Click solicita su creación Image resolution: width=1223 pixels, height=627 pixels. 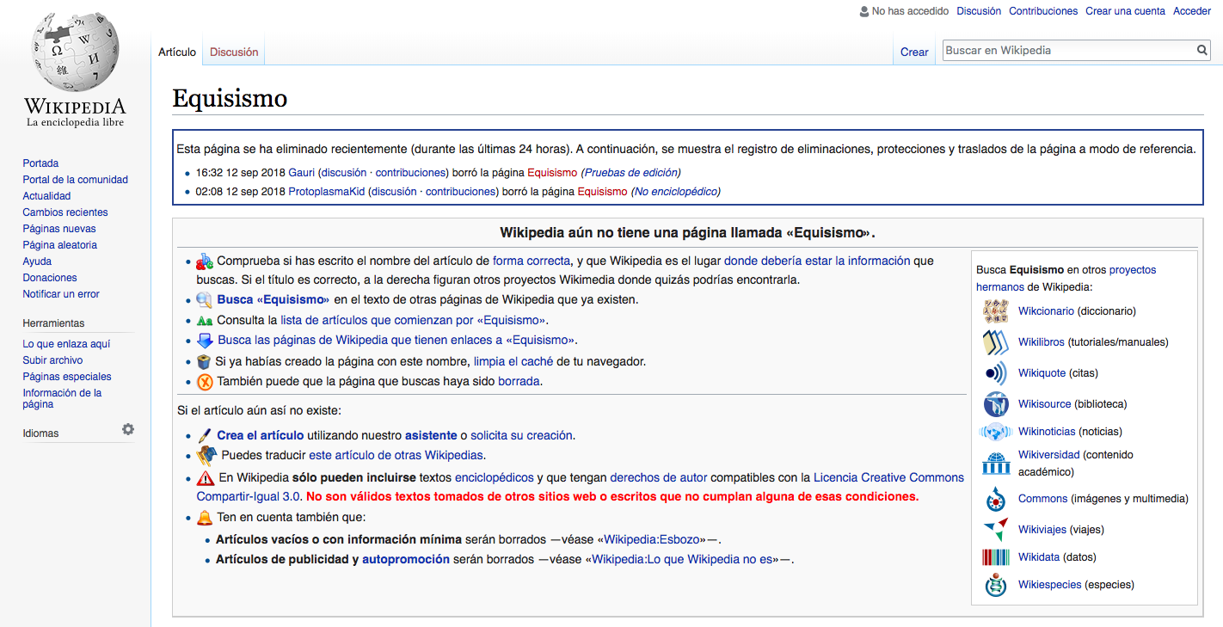(522, 435)
